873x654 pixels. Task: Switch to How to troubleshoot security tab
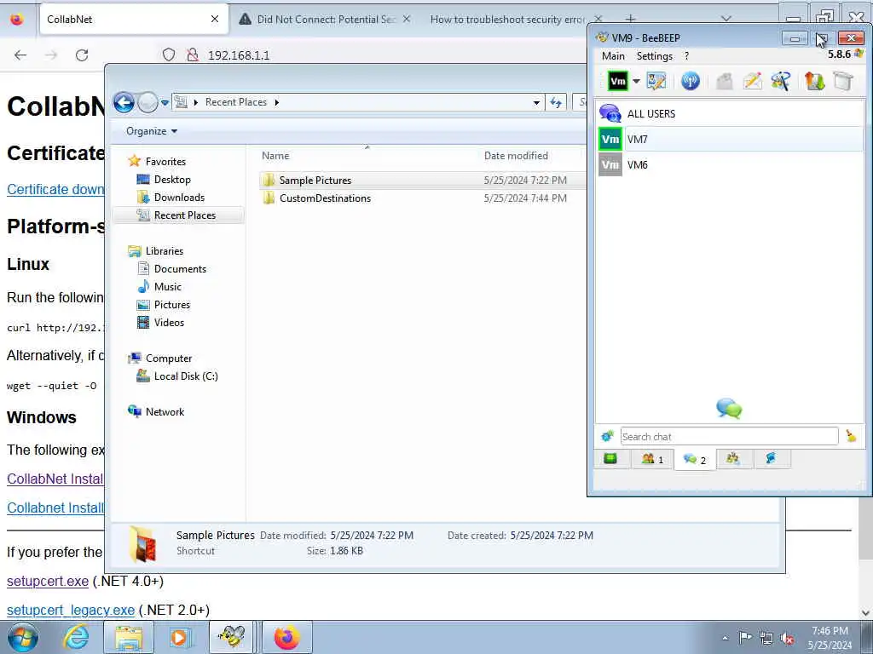(x=506, y=20)
